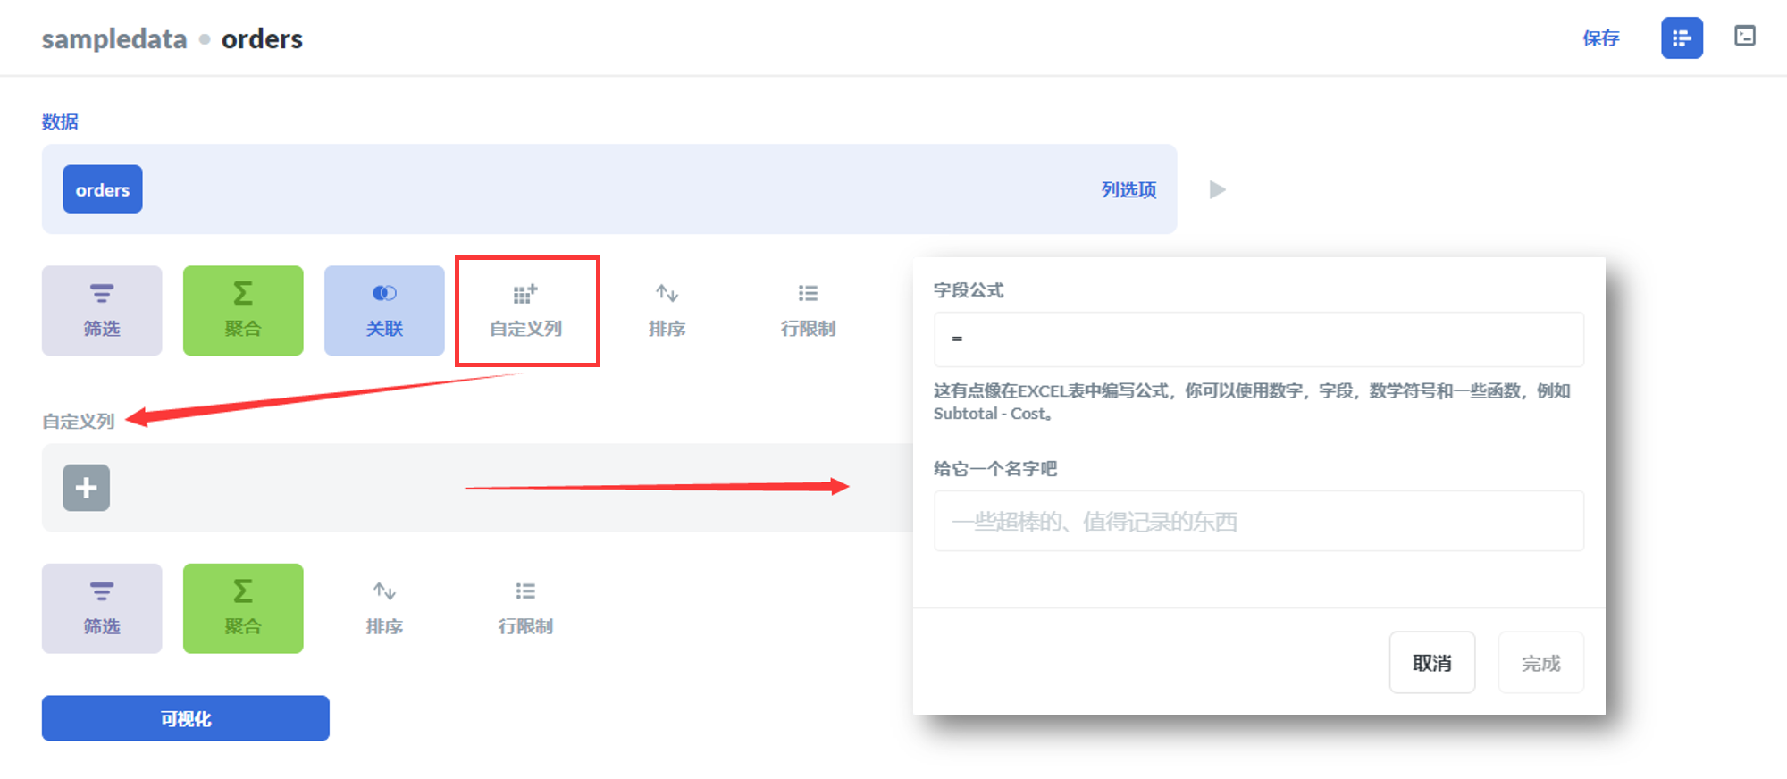This screenshot has width=1787, height=779.
Task: Click the 给它一个名字吧 label
Action: 995,468
